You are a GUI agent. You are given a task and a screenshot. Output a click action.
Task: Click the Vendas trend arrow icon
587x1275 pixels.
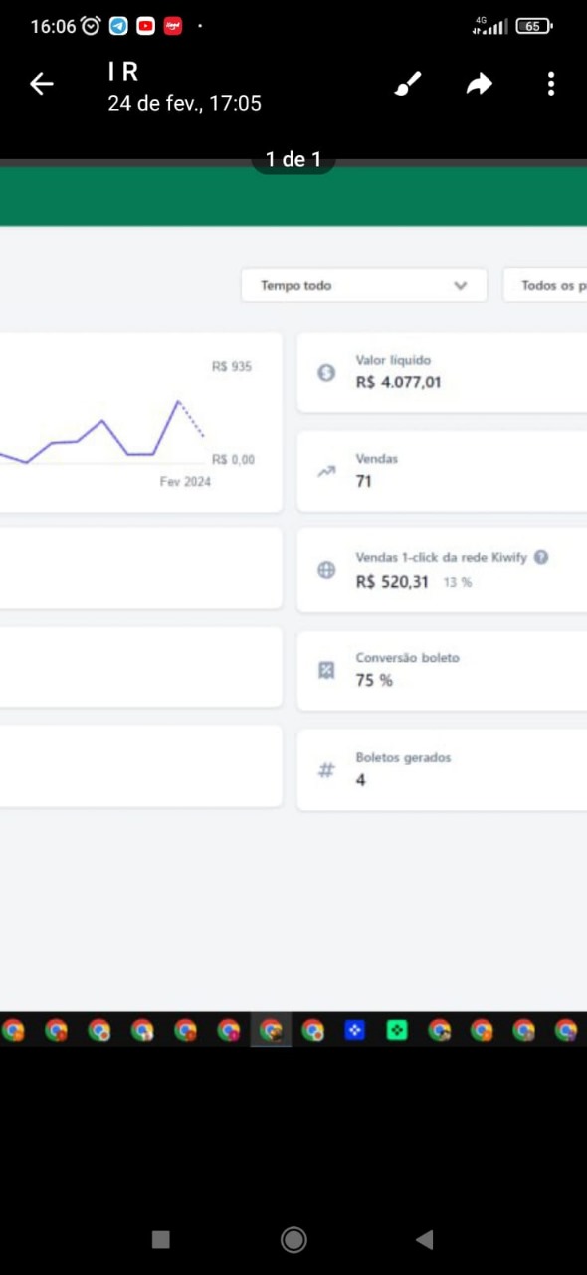click(326, 471)
